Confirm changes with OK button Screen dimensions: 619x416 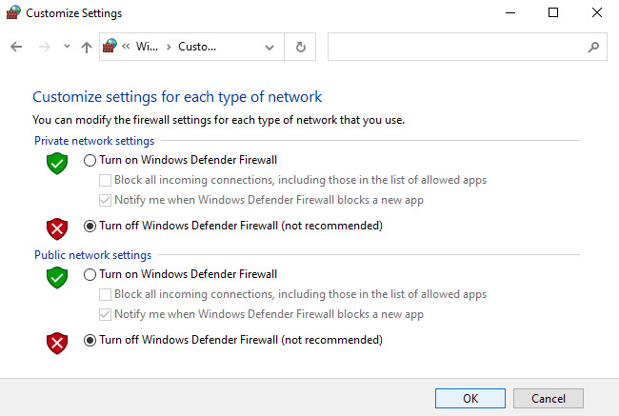pyautogui.click(x=470, y=398)
